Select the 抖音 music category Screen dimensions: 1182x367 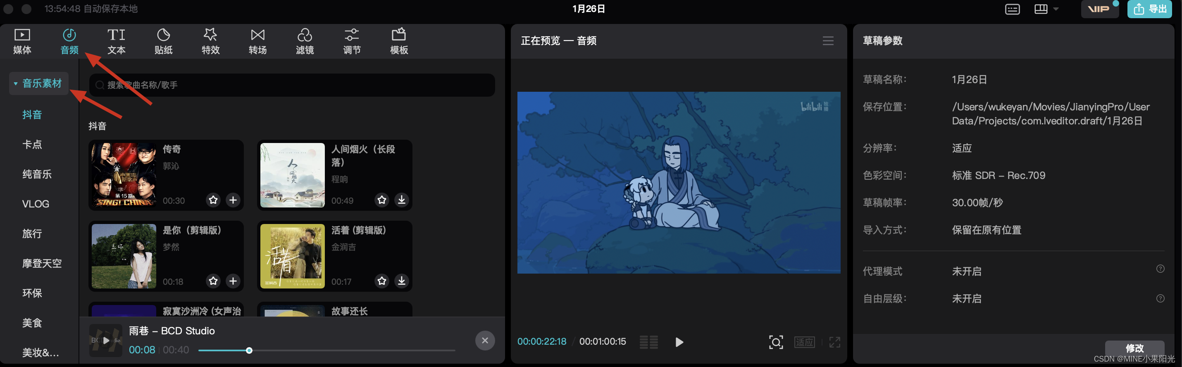click(32, 115)
